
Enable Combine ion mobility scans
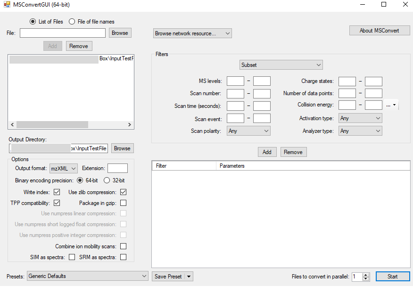123,246
